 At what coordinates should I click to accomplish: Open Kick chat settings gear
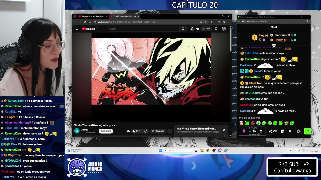(290, 131)
